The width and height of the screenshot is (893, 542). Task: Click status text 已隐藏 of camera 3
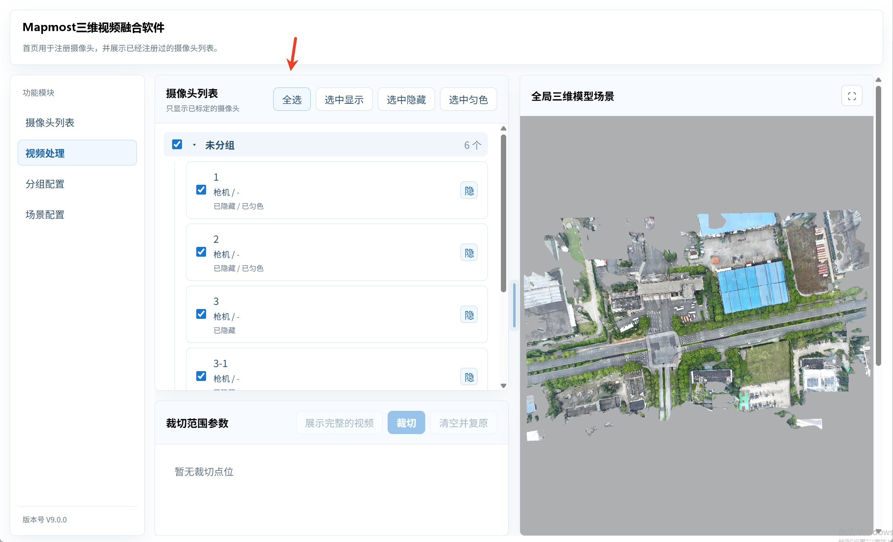tap(224, 330)
